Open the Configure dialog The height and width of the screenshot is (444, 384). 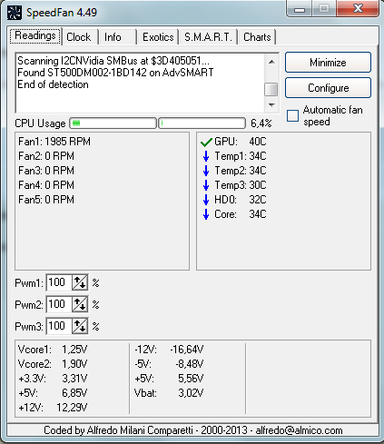coord(328,88)
